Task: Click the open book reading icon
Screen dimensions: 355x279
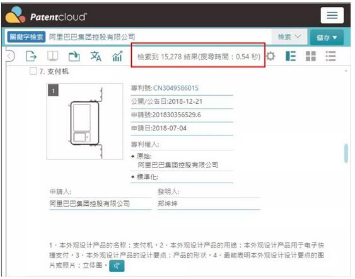Action: coord(52,56)
